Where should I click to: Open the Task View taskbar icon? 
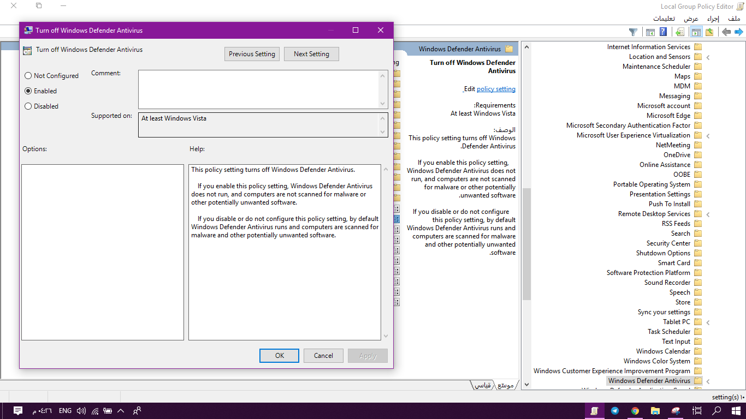pos(697,411)
